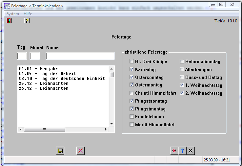
Task: Click the pink X delete button
Action: 80,151
